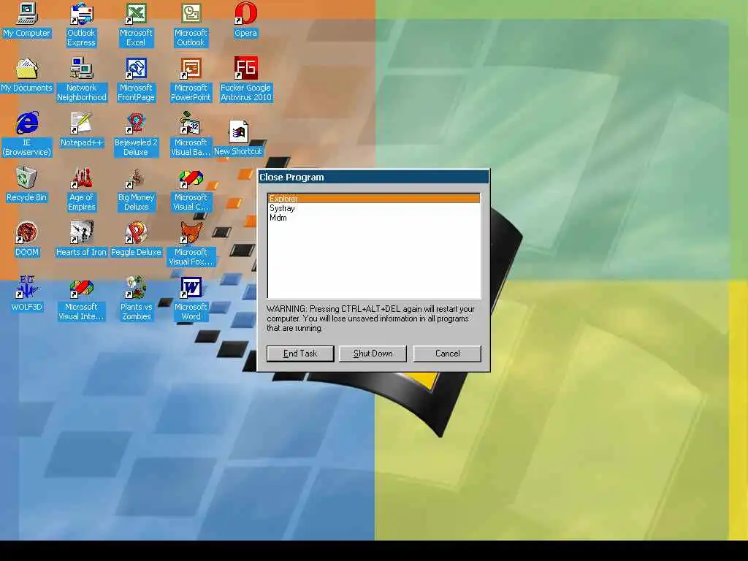Select Mdm in the task list
This screenshot has width=748, height=561.
coord(374,218)
